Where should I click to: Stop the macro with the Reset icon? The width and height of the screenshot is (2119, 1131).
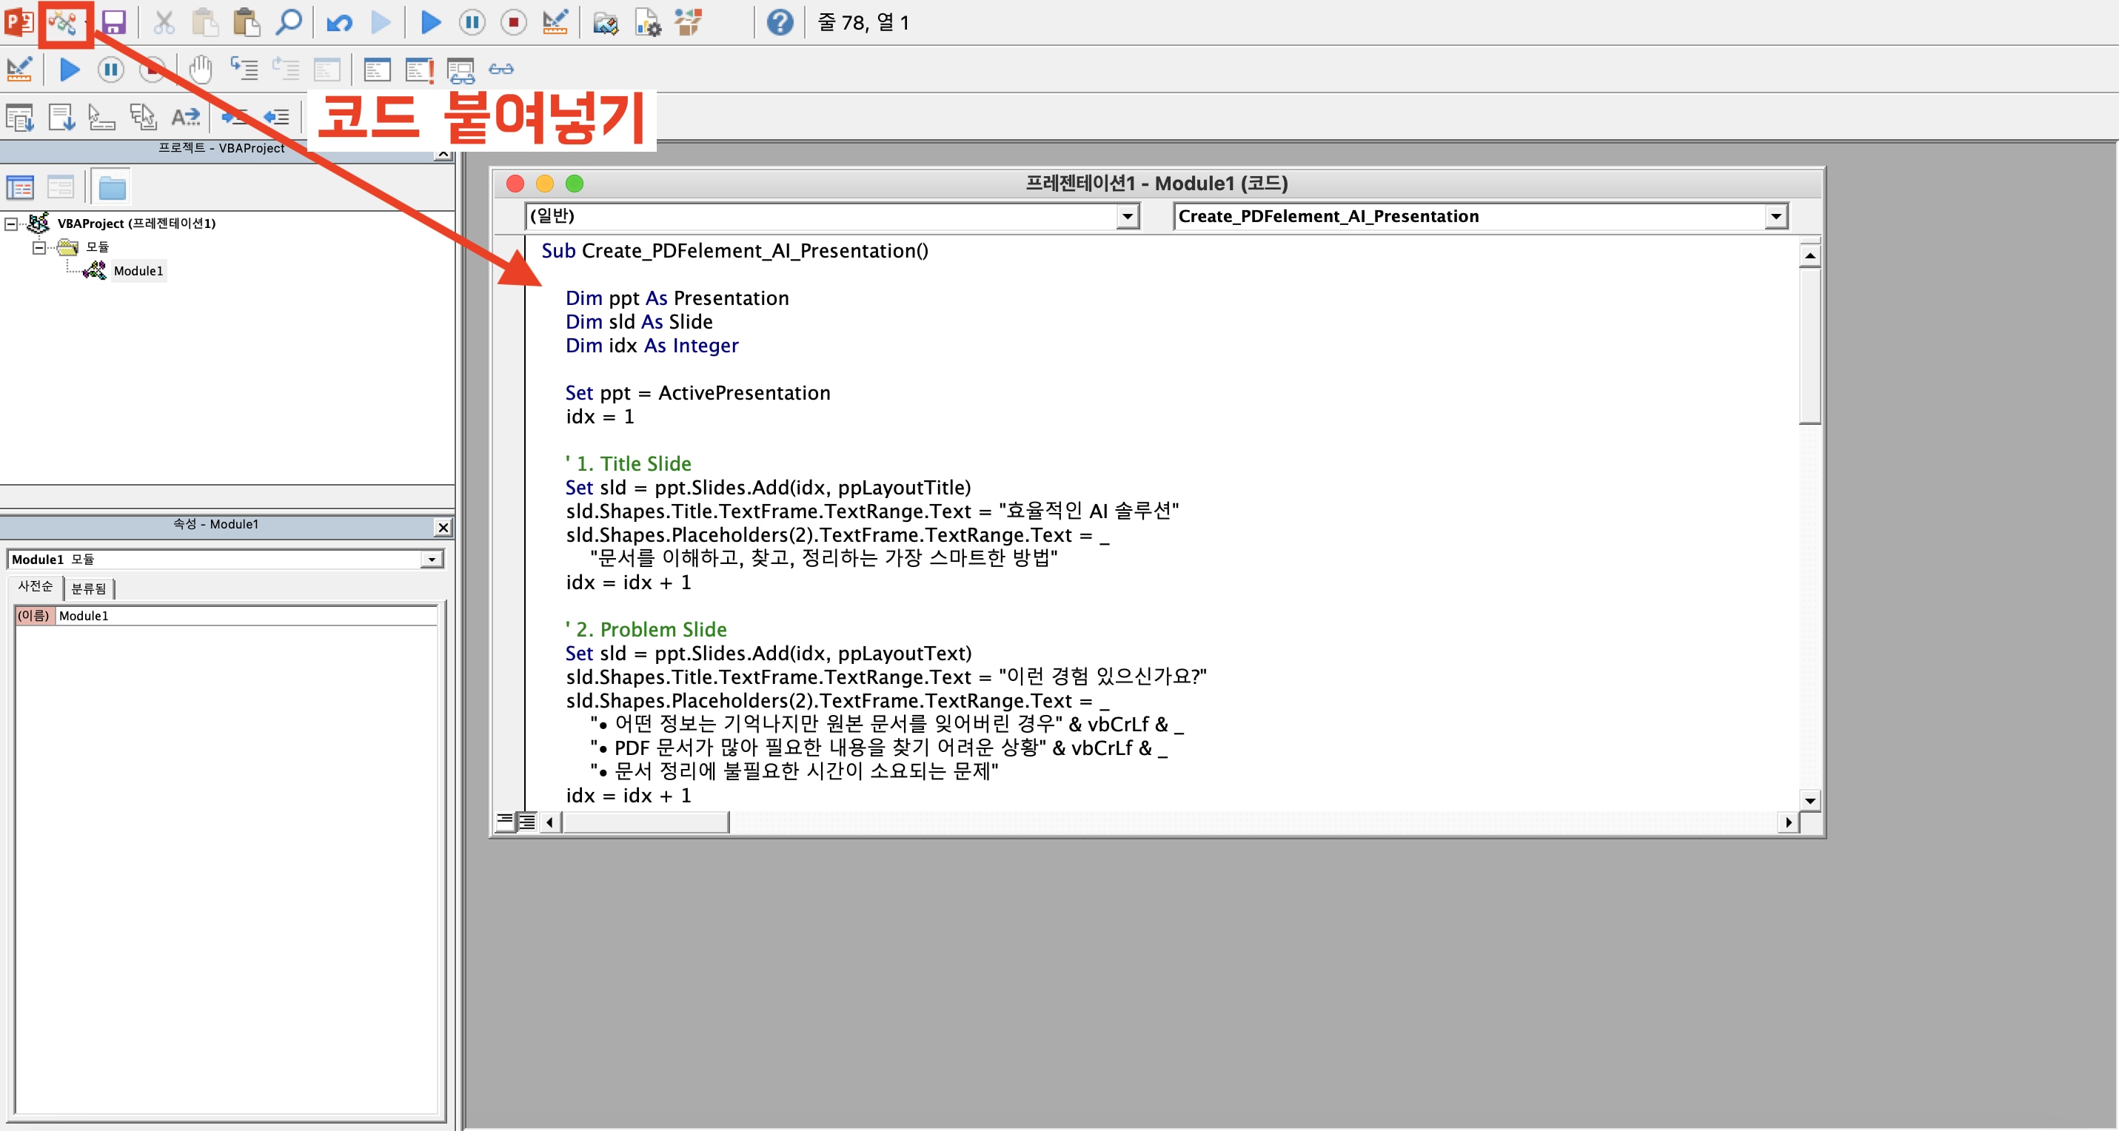[513, 22]
